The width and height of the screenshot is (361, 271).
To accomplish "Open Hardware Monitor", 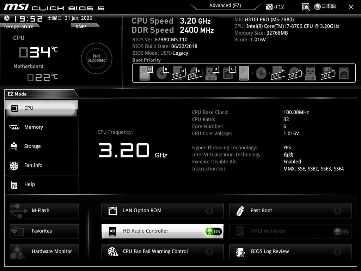I will (x=45, y=252).
